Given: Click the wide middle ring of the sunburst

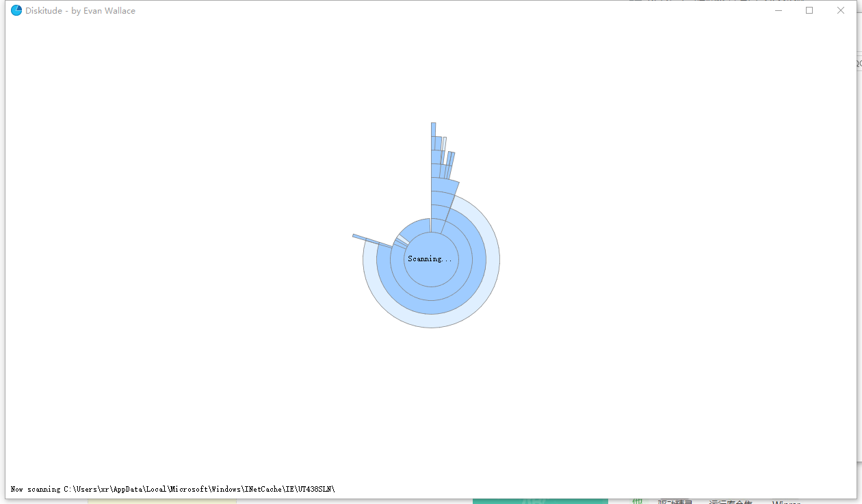Looking at the screenshot, I should pyautogui.click(x=431, y=308).
